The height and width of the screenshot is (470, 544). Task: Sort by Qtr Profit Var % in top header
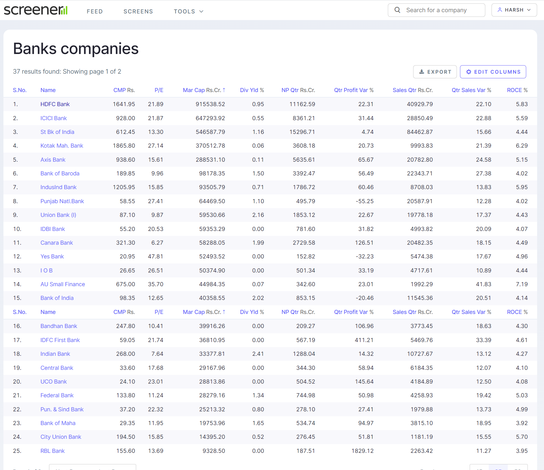(x=354, y=90)
